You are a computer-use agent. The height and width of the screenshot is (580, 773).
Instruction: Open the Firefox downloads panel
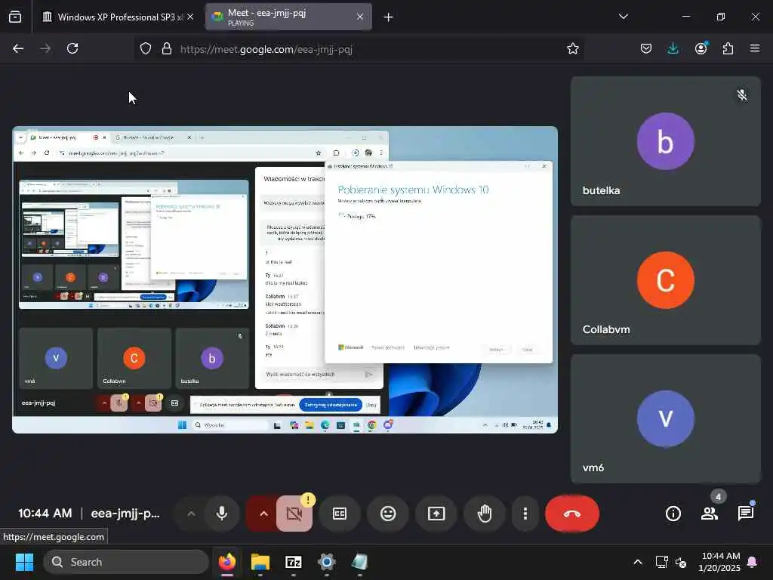point(673,48)
